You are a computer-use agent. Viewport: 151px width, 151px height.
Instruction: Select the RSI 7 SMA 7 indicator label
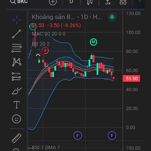(46, 147)
